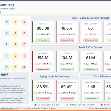The image size is (111, 111).
Task: Click the On-Time Delivery Rate value 89.4%
Action: tap(67, 87)
